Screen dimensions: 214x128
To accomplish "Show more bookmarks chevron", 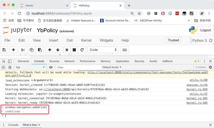I will click(189, 21).
